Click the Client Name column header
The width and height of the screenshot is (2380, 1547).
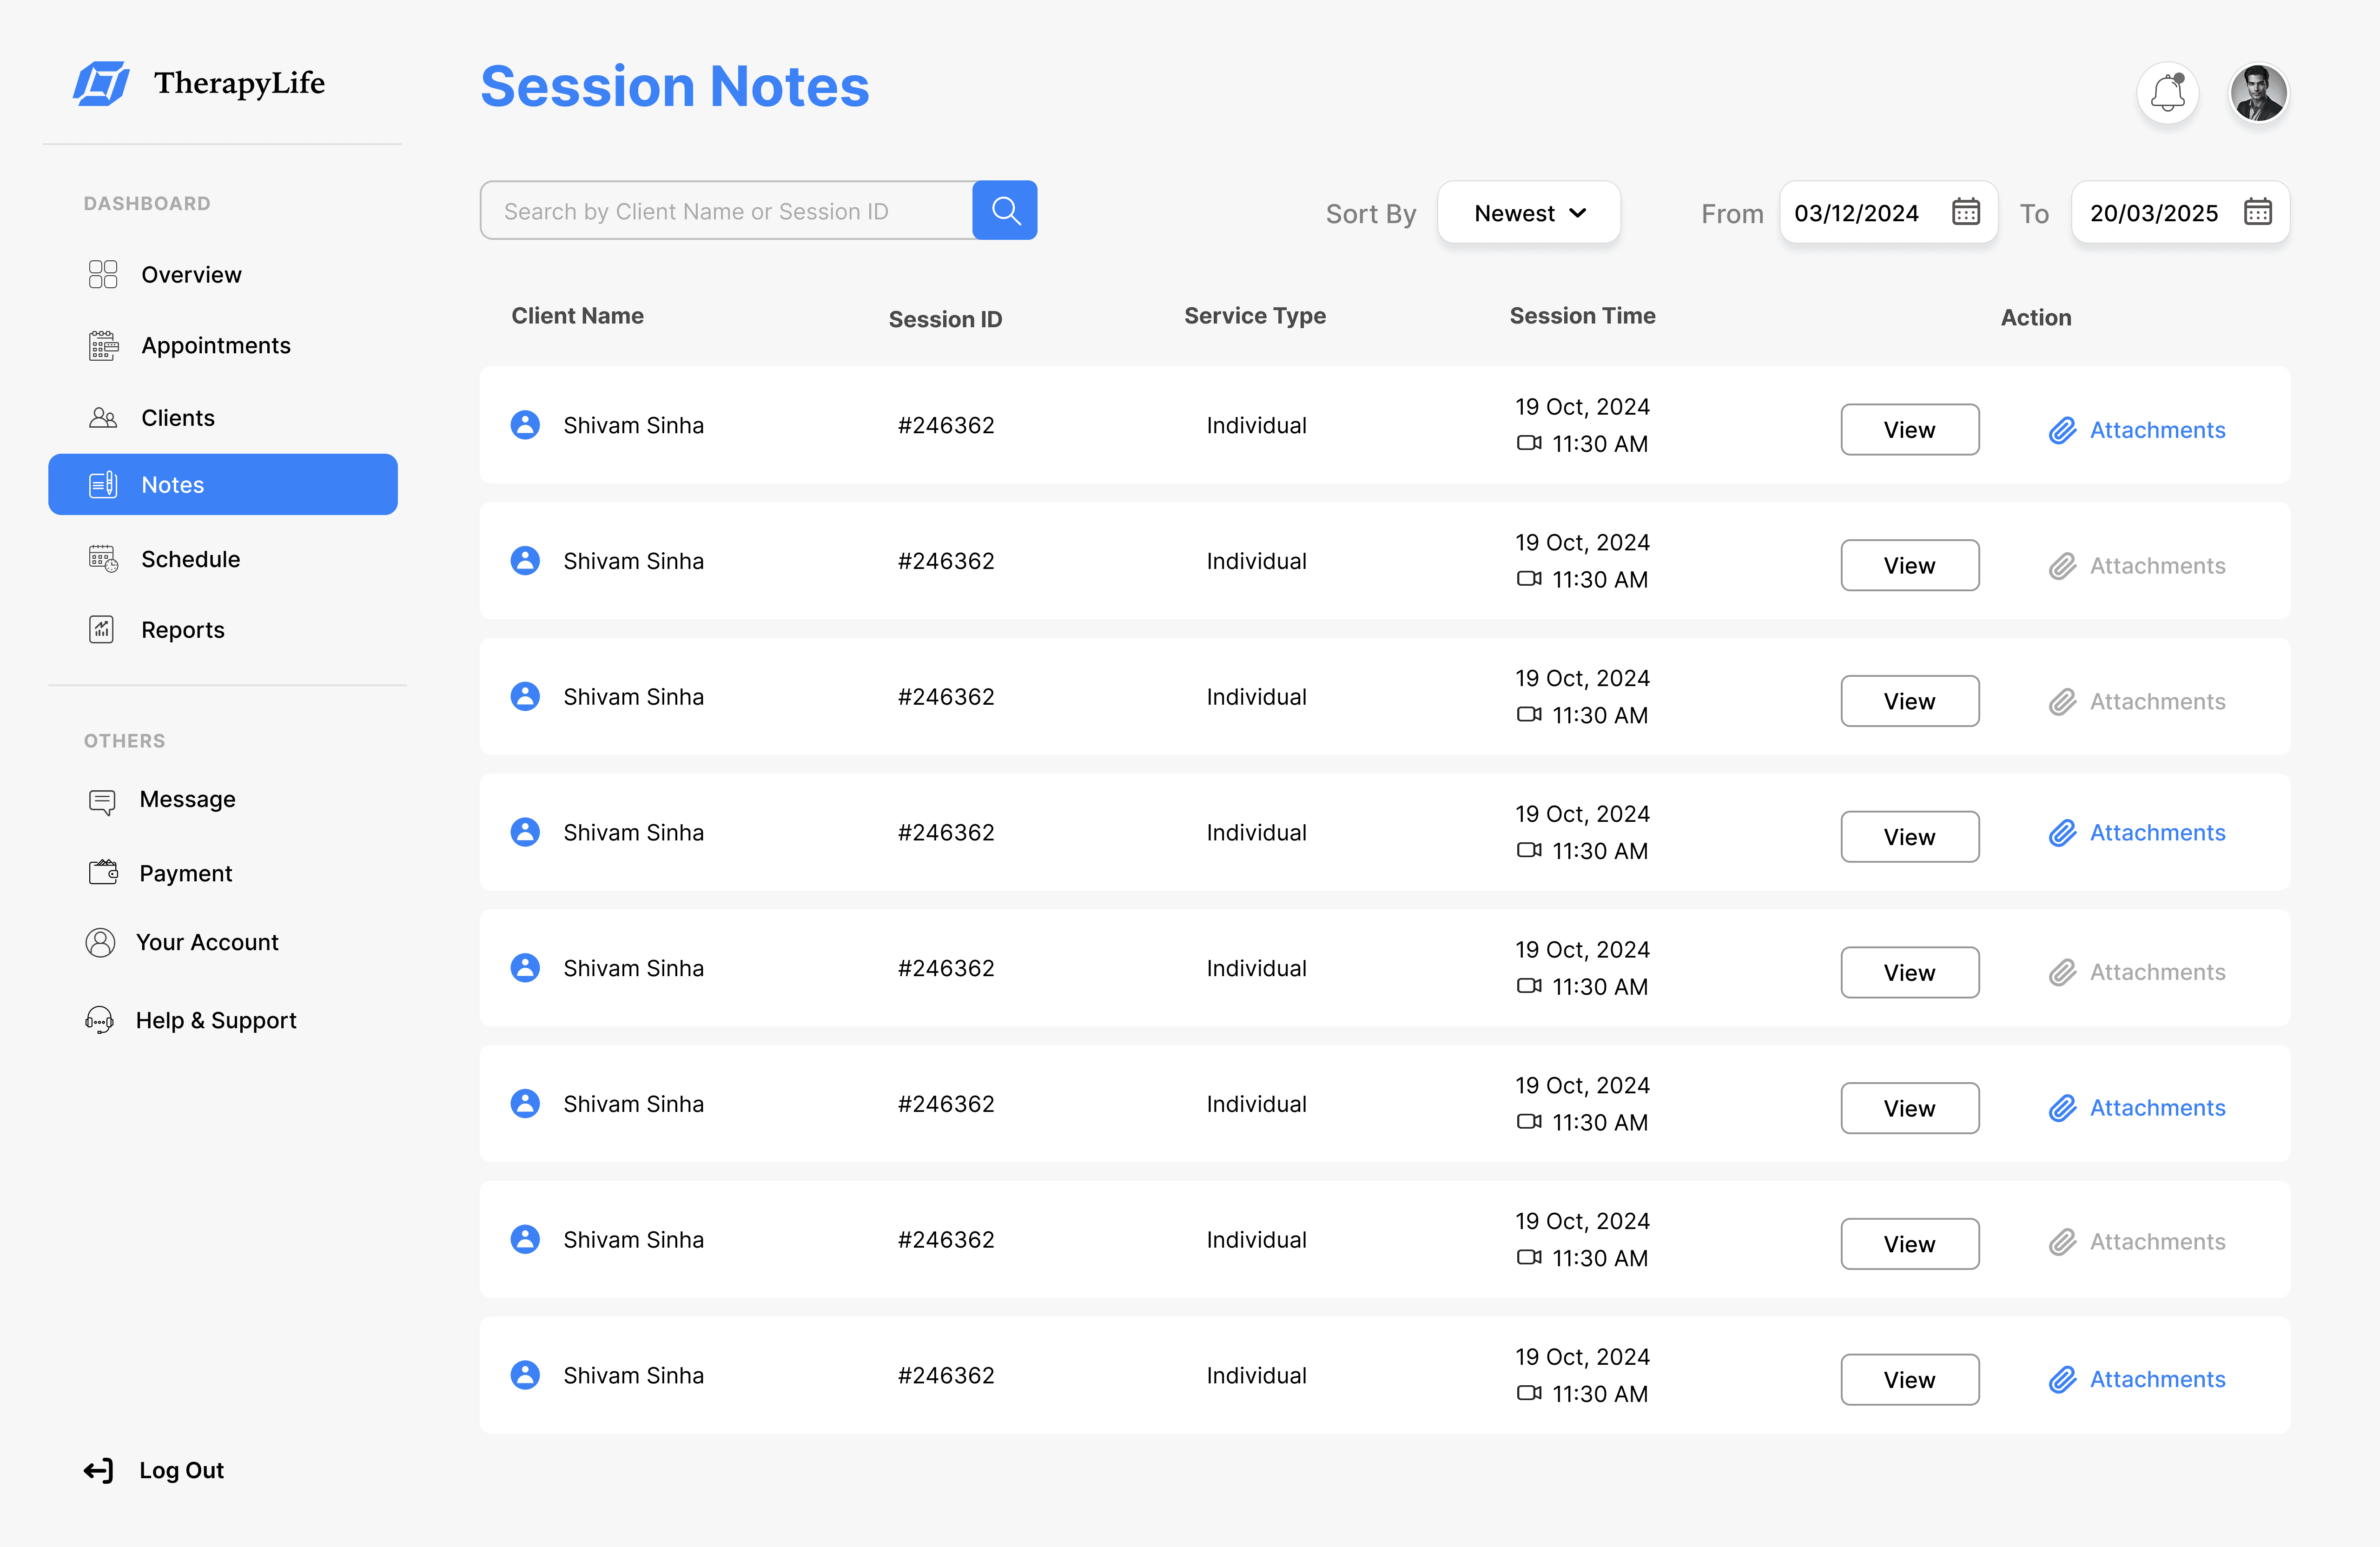click(x=577, y=316)
